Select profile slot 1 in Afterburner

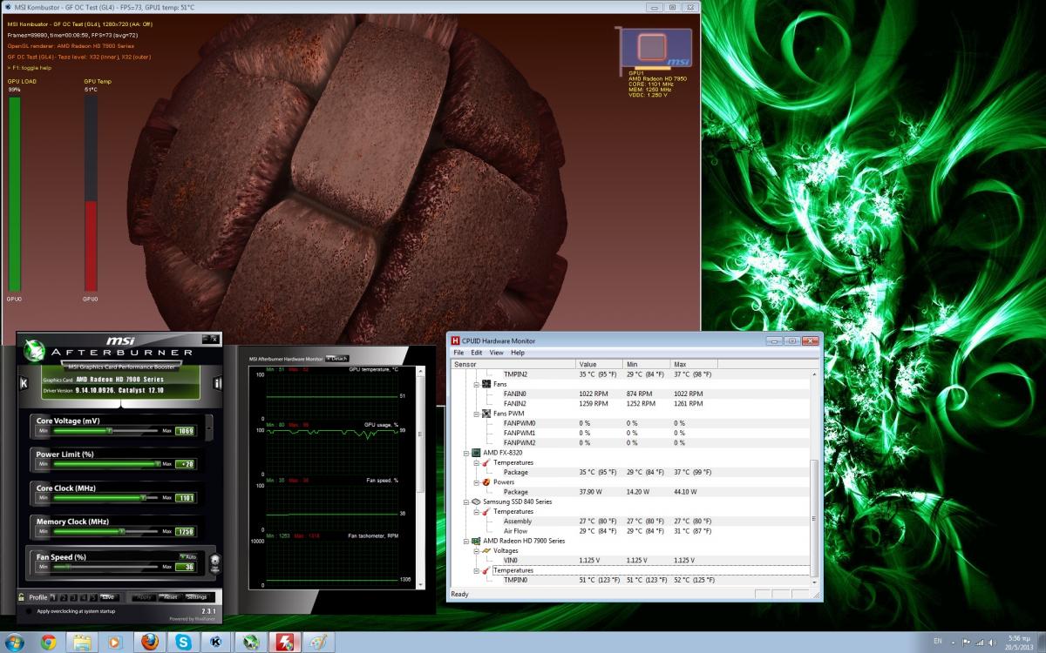(53, 597)
